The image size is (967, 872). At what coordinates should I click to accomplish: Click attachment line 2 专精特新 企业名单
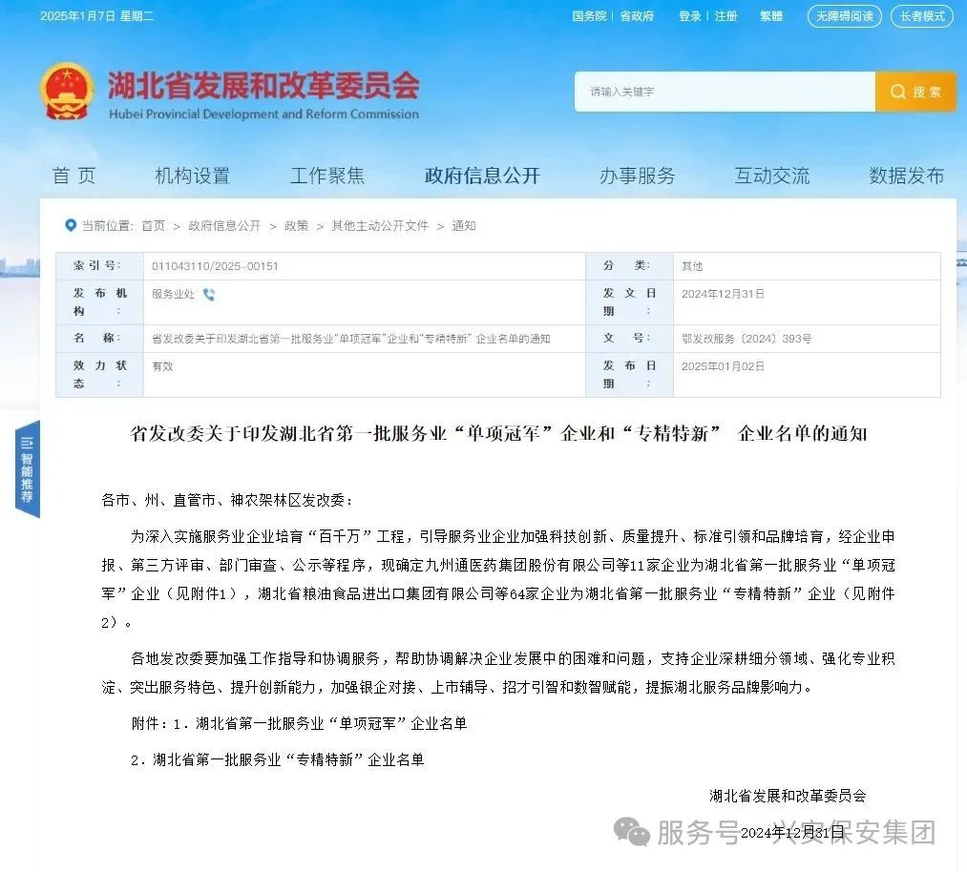(x=278, y=759)
